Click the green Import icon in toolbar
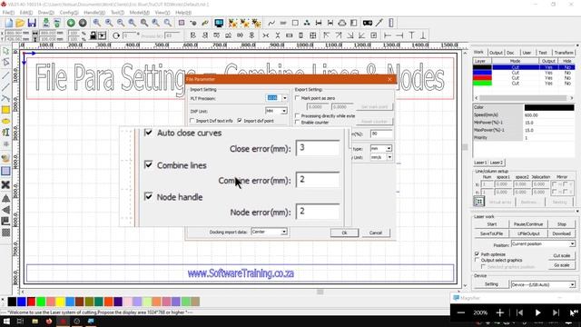 (46, 23)
